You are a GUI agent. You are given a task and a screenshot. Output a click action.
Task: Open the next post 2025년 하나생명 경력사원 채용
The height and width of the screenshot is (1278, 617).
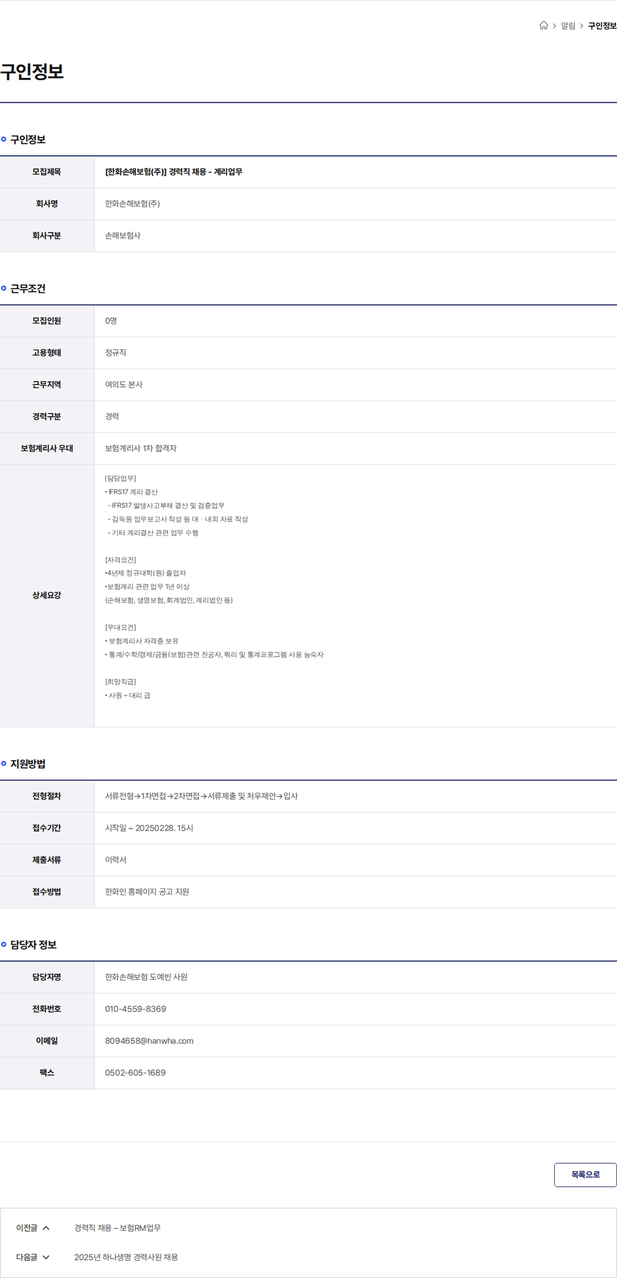(x=126, y=1257)
